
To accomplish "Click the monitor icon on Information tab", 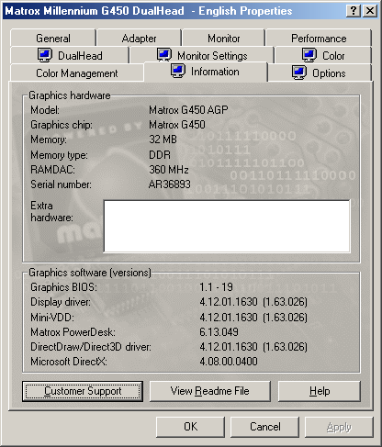I will tap(178, 71).
